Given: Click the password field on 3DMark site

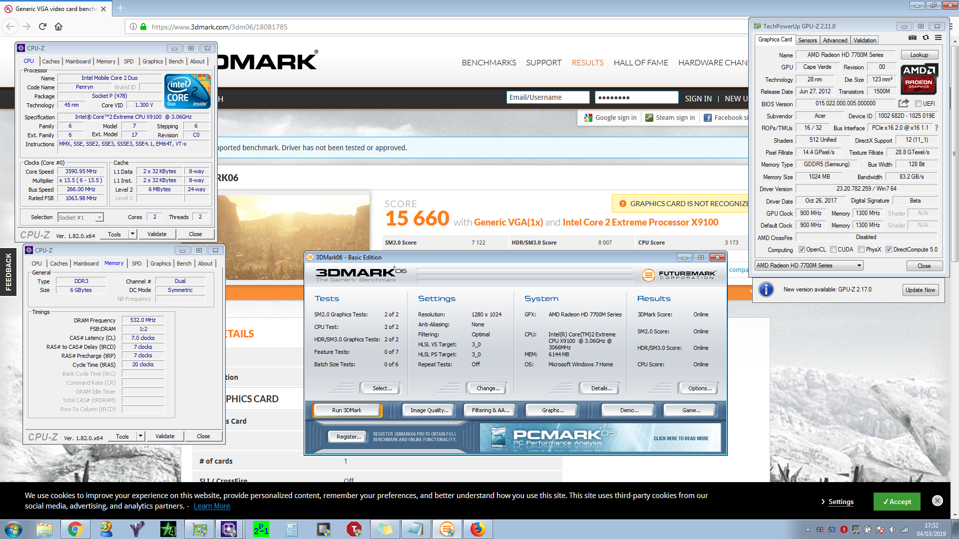Looking at the screenshot, I should tap(636, 97).
